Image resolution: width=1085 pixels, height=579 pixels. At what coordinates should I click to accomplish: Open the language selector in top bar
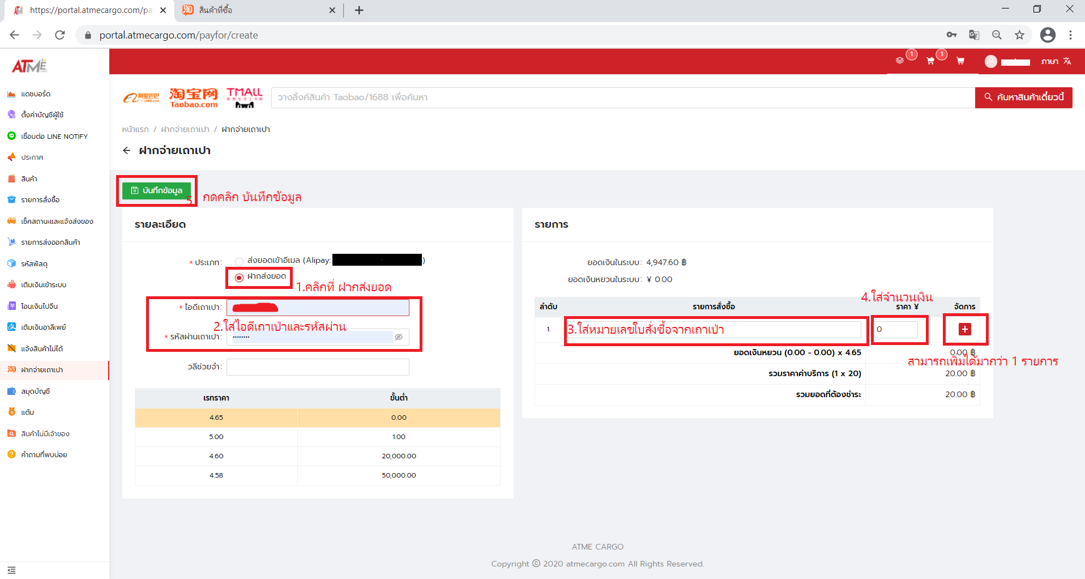[x=1056, y=61]
